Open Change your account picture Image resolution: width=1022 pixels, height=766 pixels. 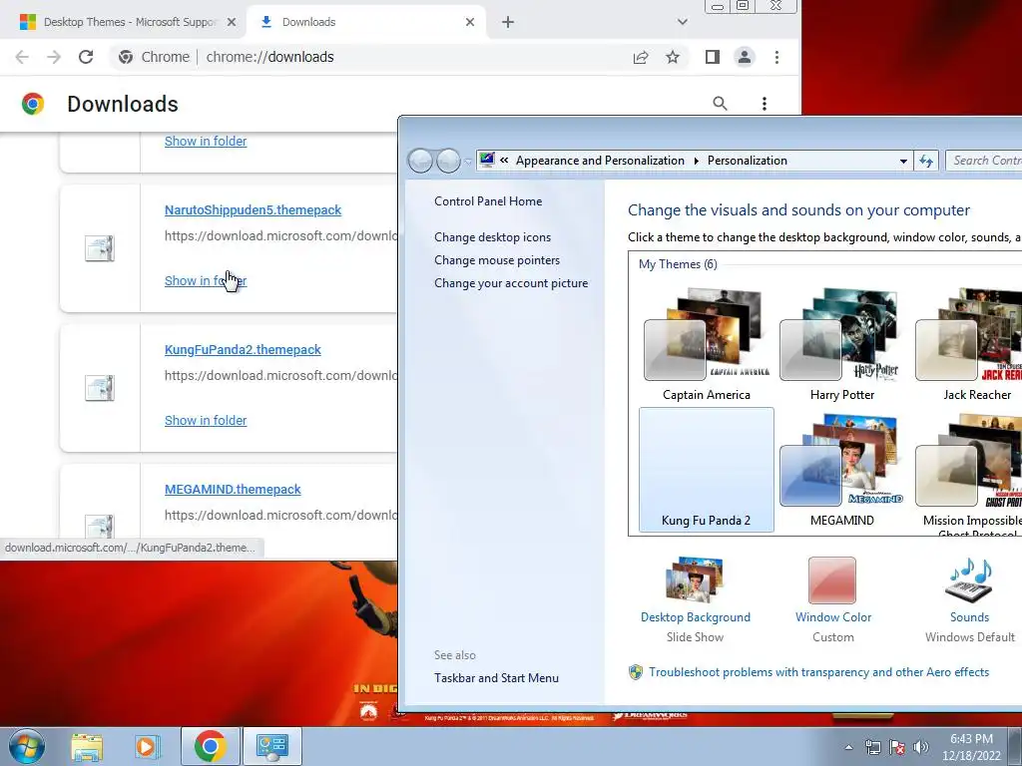click(x=511, y=283)
